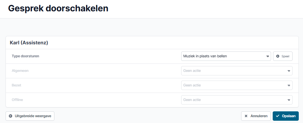The height and width of the screenshot is (123, 303).
Task: Click the arrow of Type doorsturen dropdown
Action: (267, 56)
